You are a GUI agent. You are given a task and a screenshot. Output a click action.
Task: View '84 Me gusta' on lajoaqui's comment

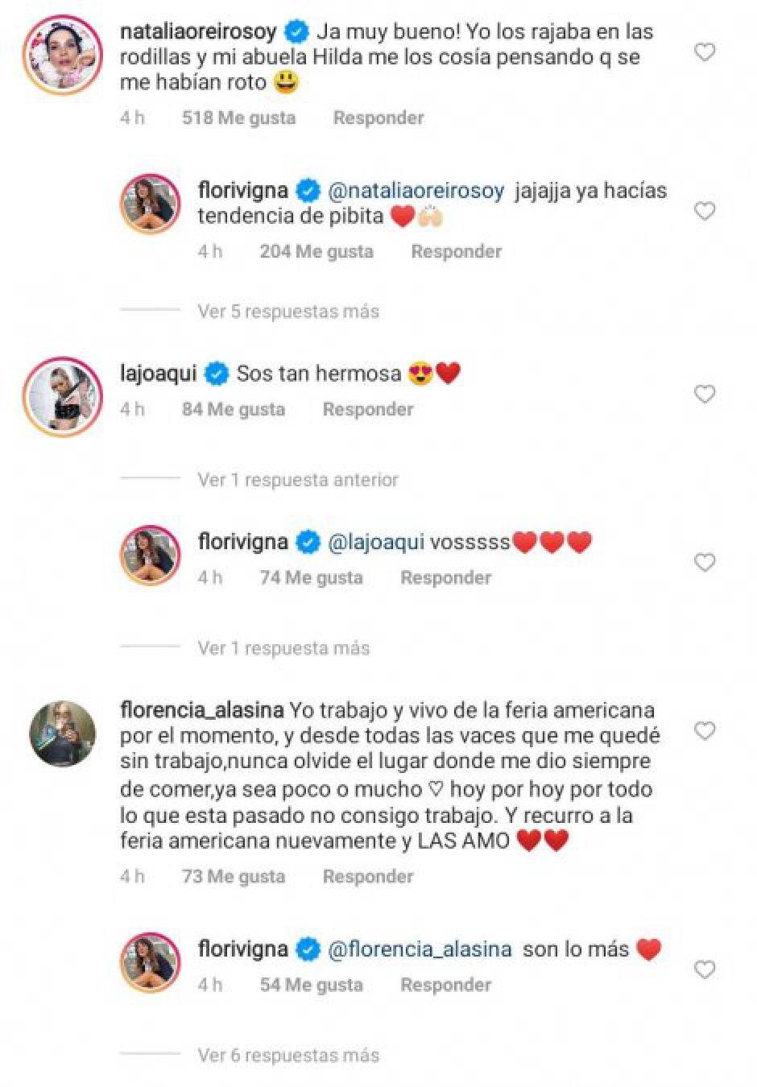click(x=234, y=409)
